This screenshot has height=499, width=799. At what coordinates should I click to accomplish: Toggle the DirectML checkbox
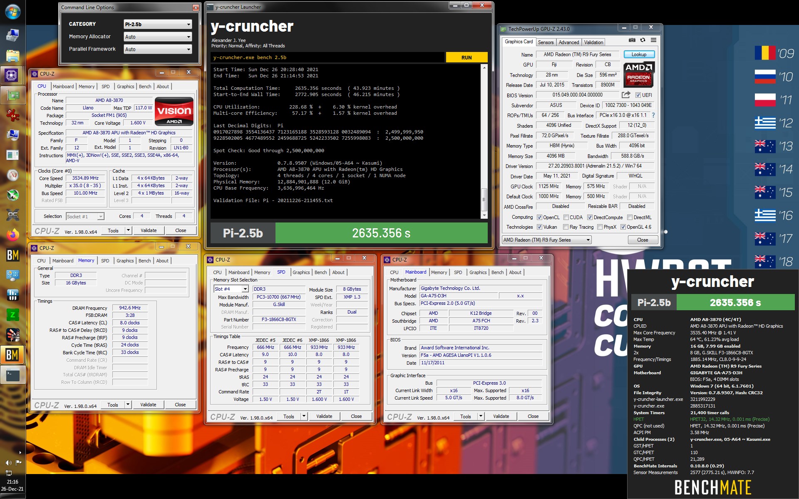(630, 217)
